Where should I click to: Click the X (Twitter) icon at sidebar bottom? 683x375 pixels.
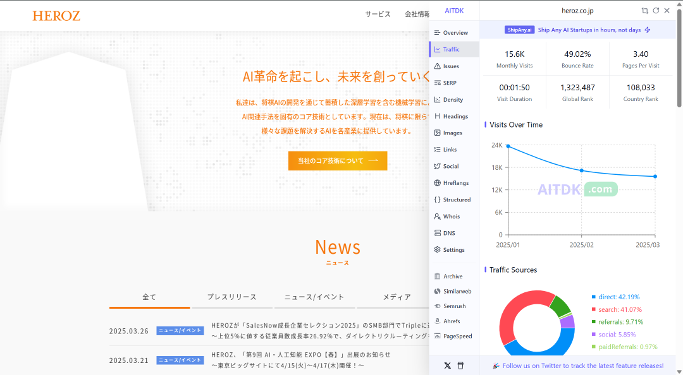pyautogui.click(x=447, y=366)
